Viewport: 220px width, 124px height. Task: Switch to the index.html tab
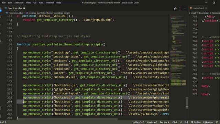(x=199, y=8)
